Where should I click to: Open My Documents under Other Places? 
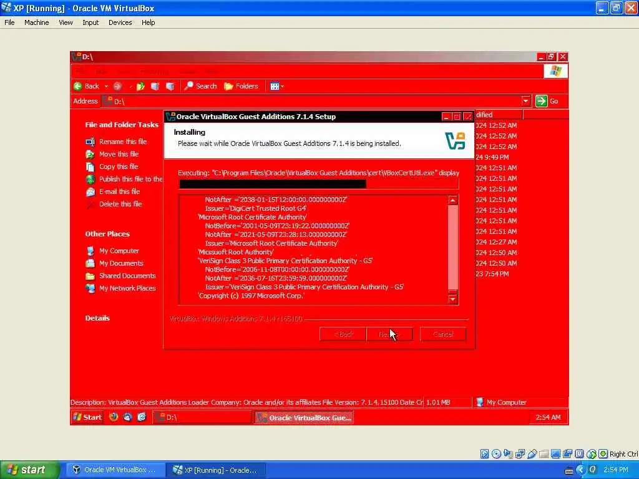pos(121,263)
